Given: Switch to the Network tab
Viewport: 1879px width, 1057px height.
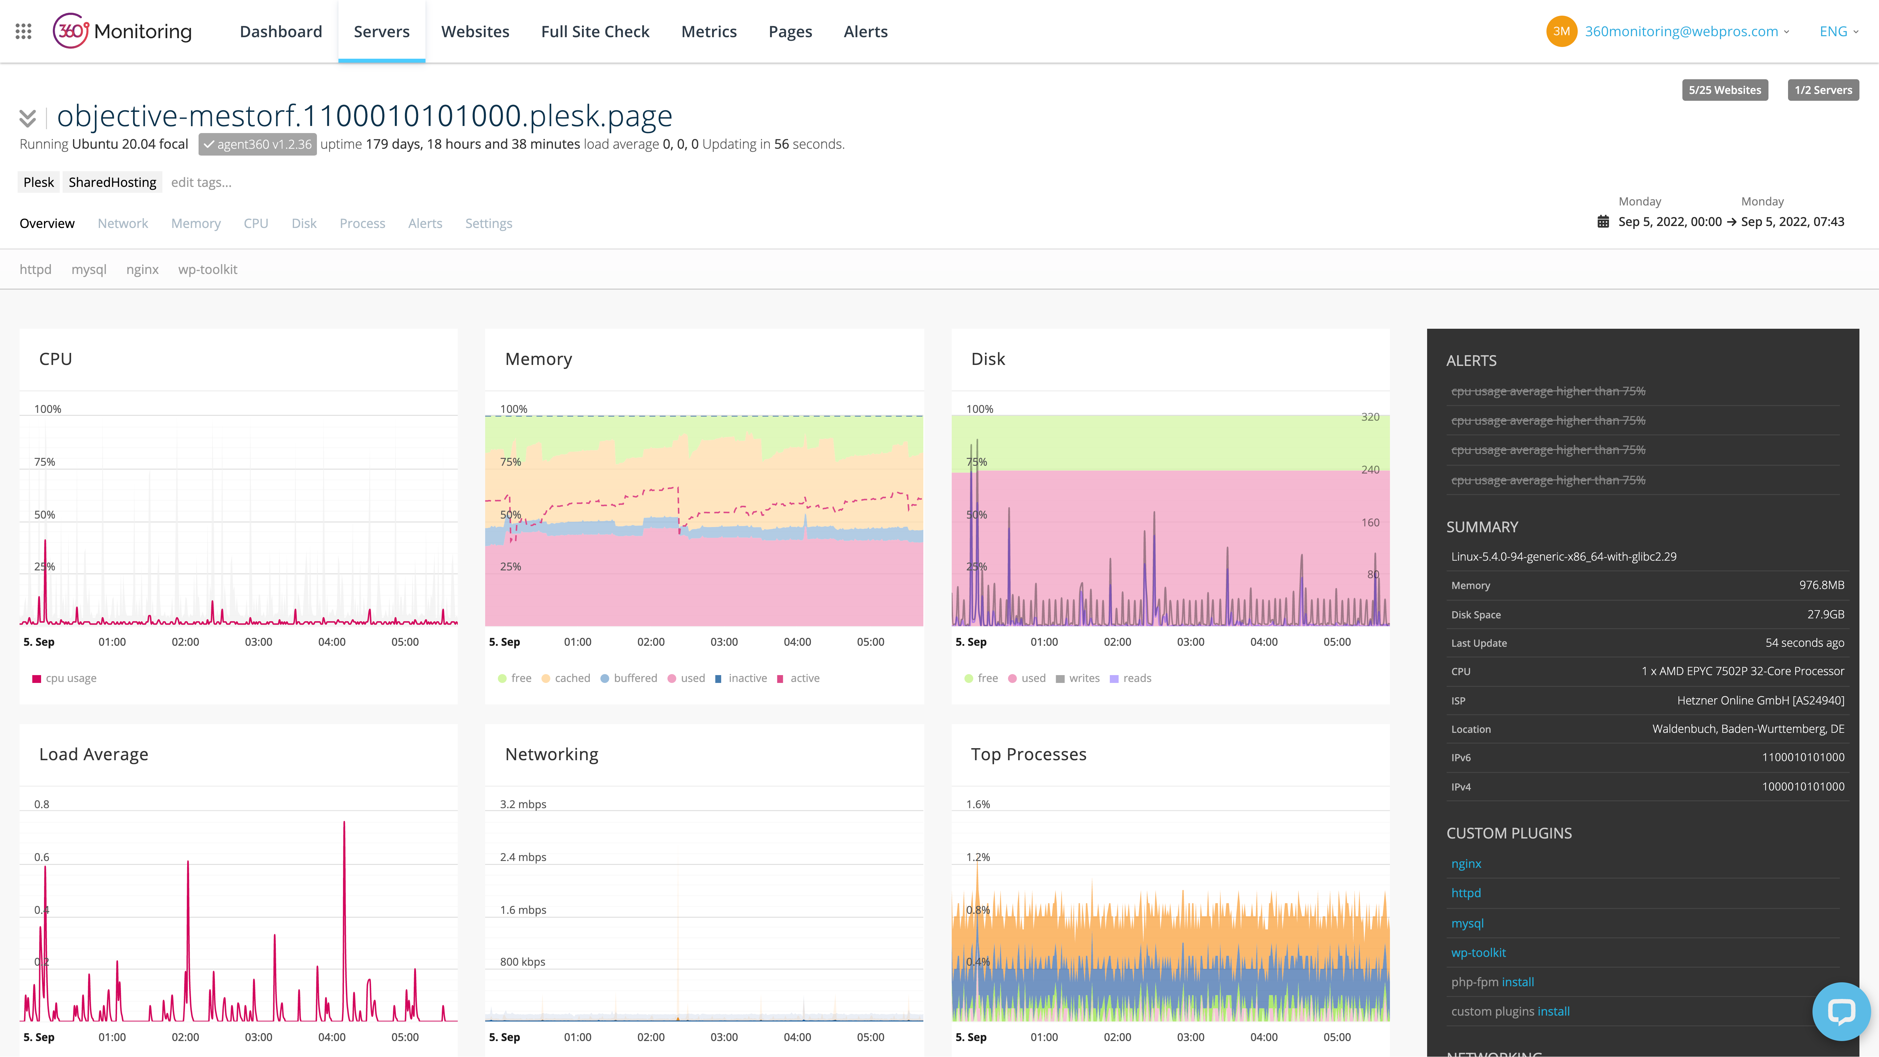Looking at the screenshot, I should (123, 223).
